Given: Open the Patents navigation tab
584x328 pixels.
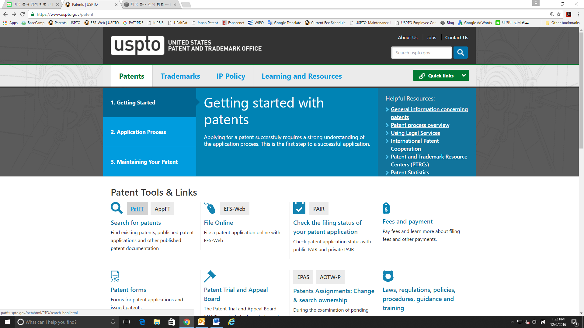Looking at the screenshot, I should [132, 76].
